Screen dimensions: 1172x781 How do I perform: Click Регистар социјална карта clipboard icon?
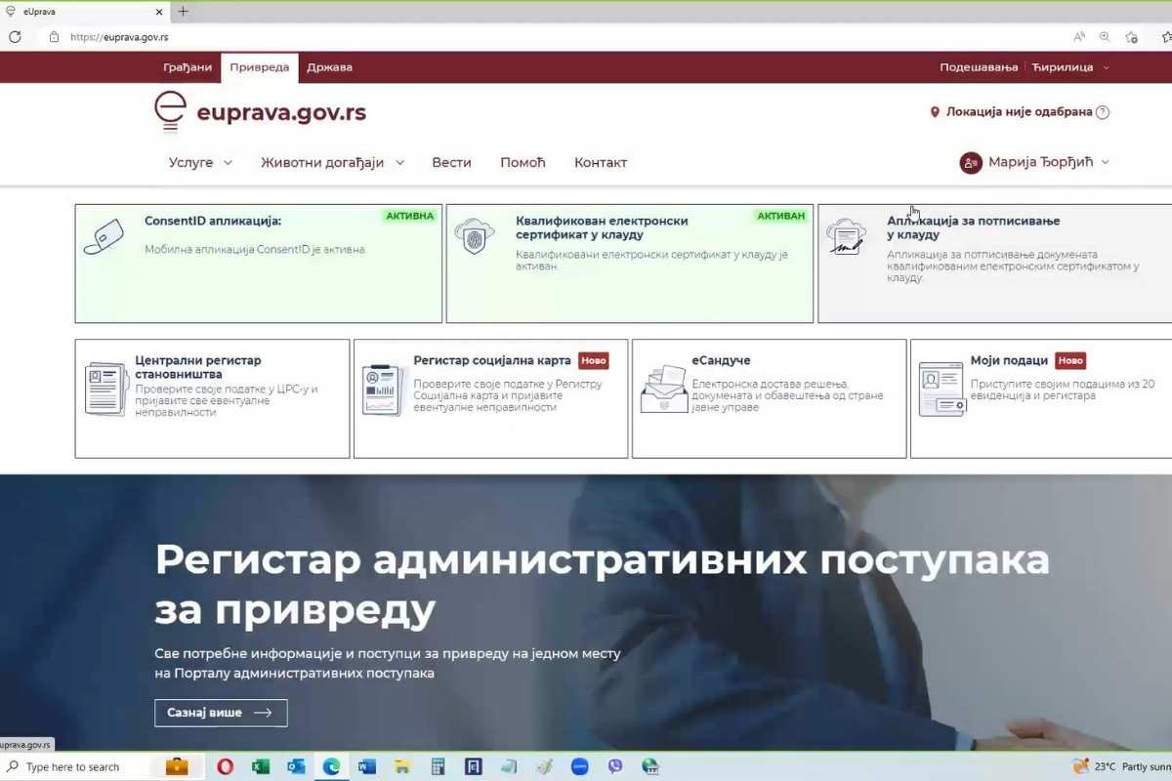pos(384,390)
